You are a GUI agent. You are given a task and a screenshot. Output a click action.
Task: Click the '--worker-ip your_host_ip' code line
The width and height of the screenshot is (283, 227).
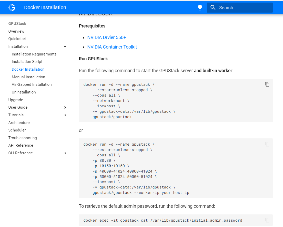pyautogui.click(x=141, y=193)
